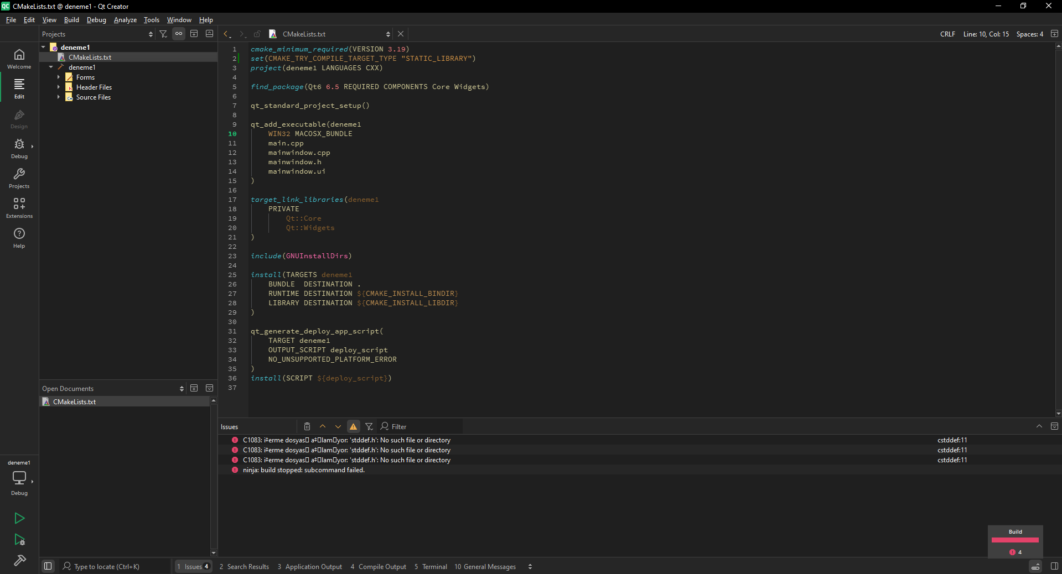Open the Search Results pane
The image size is (1062, 574).
[x=244, y=566]
